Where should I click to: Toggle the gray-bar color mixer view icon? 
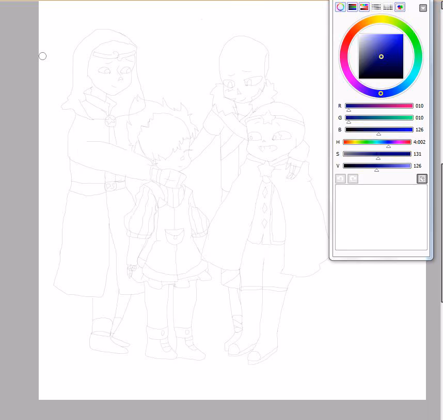[x=376, y=7]
